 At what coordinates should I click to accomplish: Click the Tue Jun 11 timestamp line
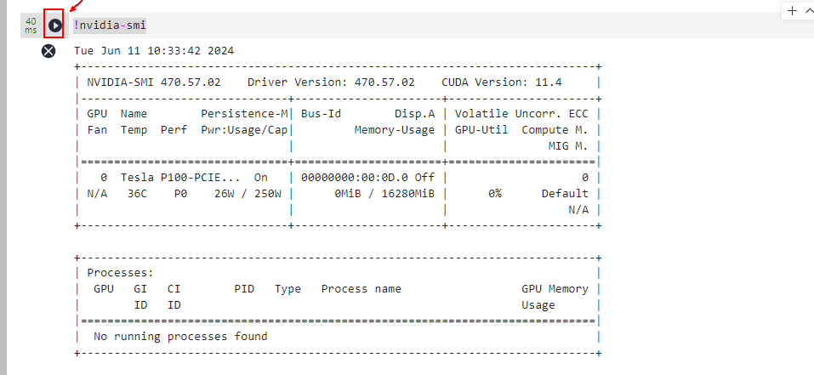(x=154, y=50)
